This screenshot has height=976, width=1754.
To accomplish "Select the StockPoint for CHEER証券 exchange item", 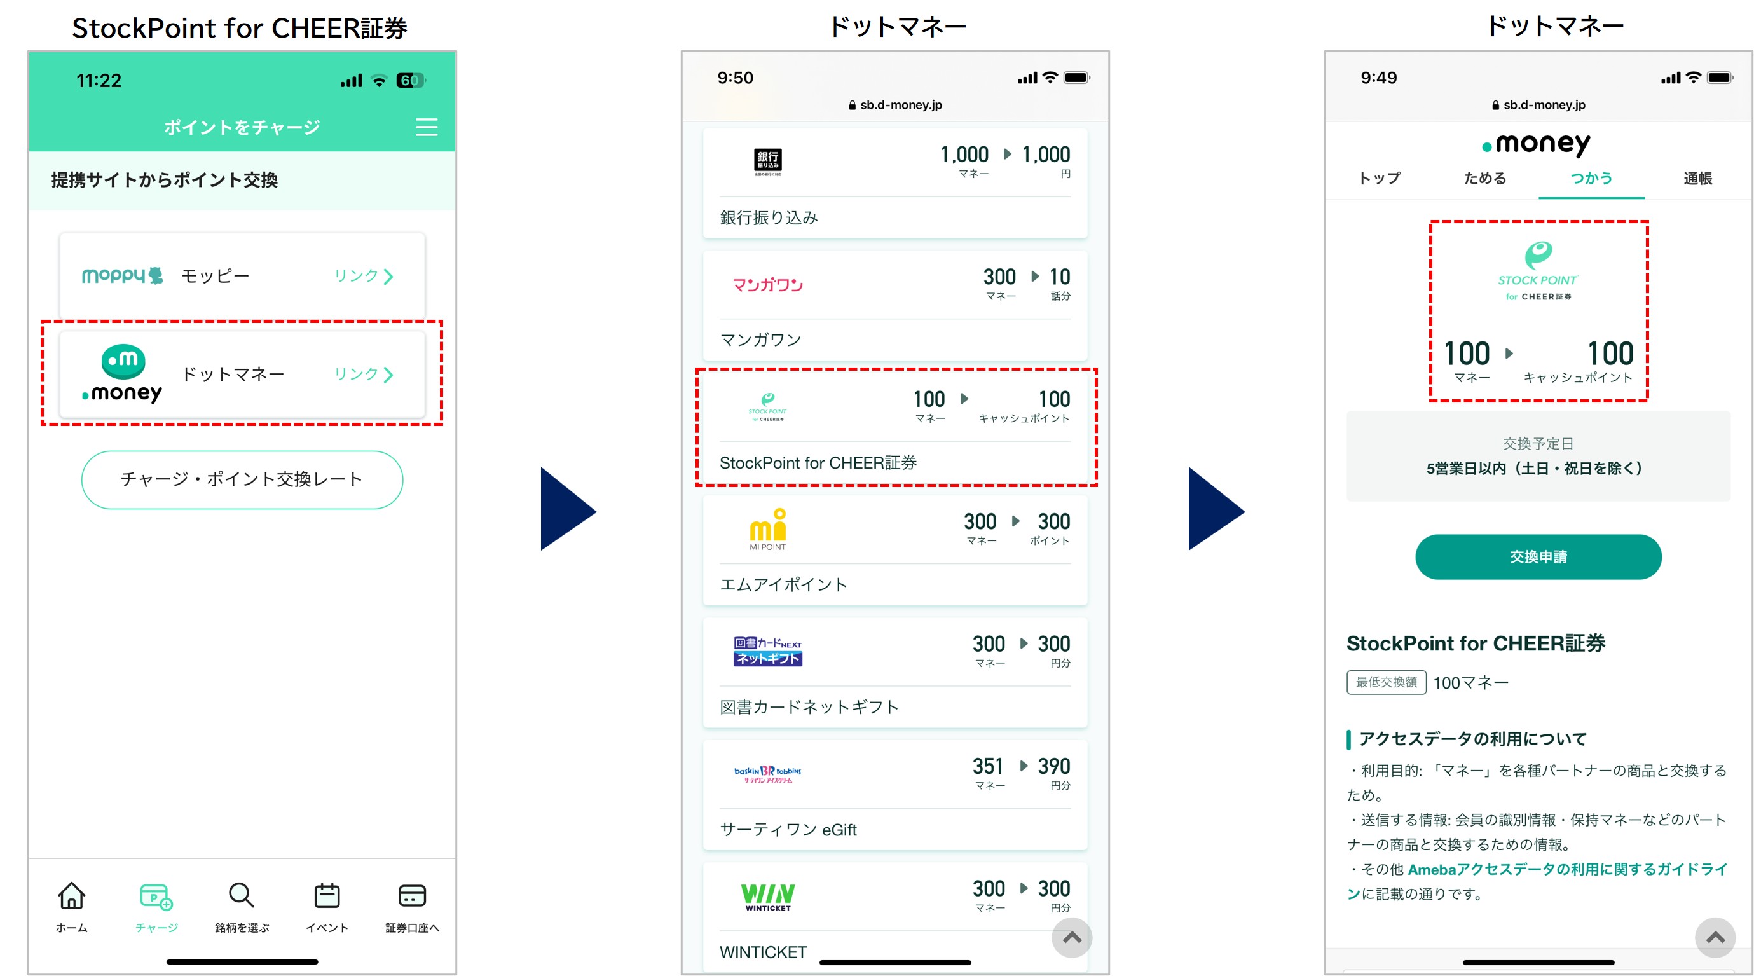I will (x=895, y=427).
